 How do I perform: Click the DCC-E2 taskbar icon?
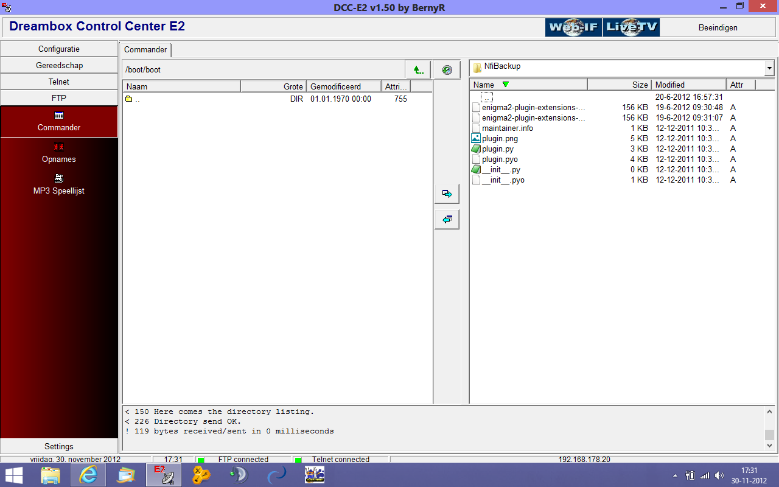pos(163,475)
